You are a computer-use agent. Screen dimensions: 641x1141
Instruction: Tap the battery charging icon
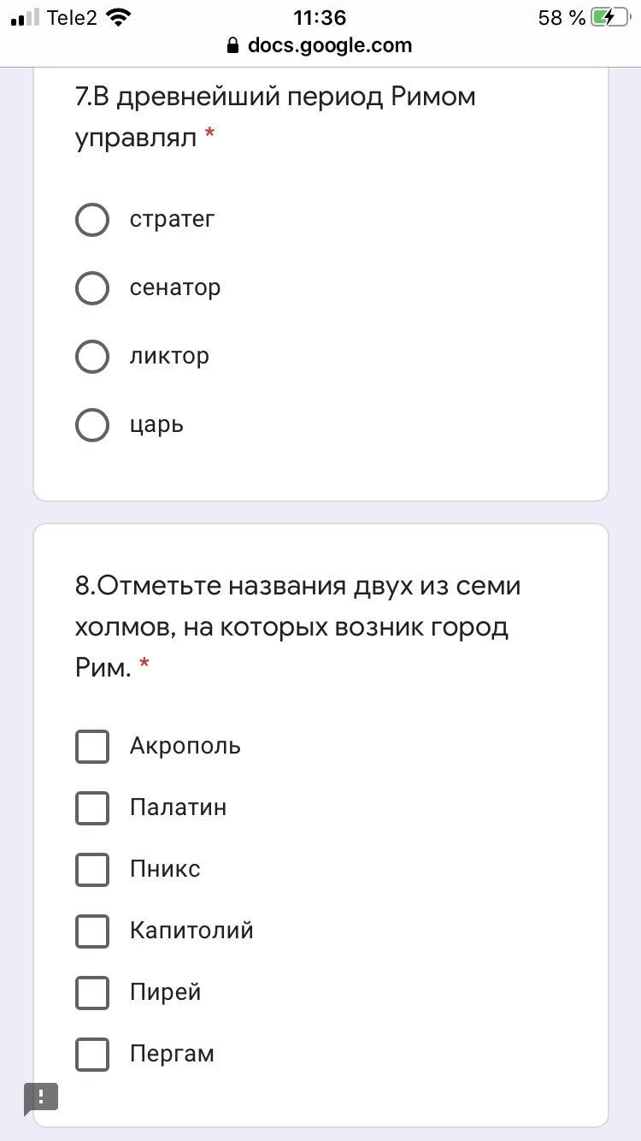click(609, 18)
